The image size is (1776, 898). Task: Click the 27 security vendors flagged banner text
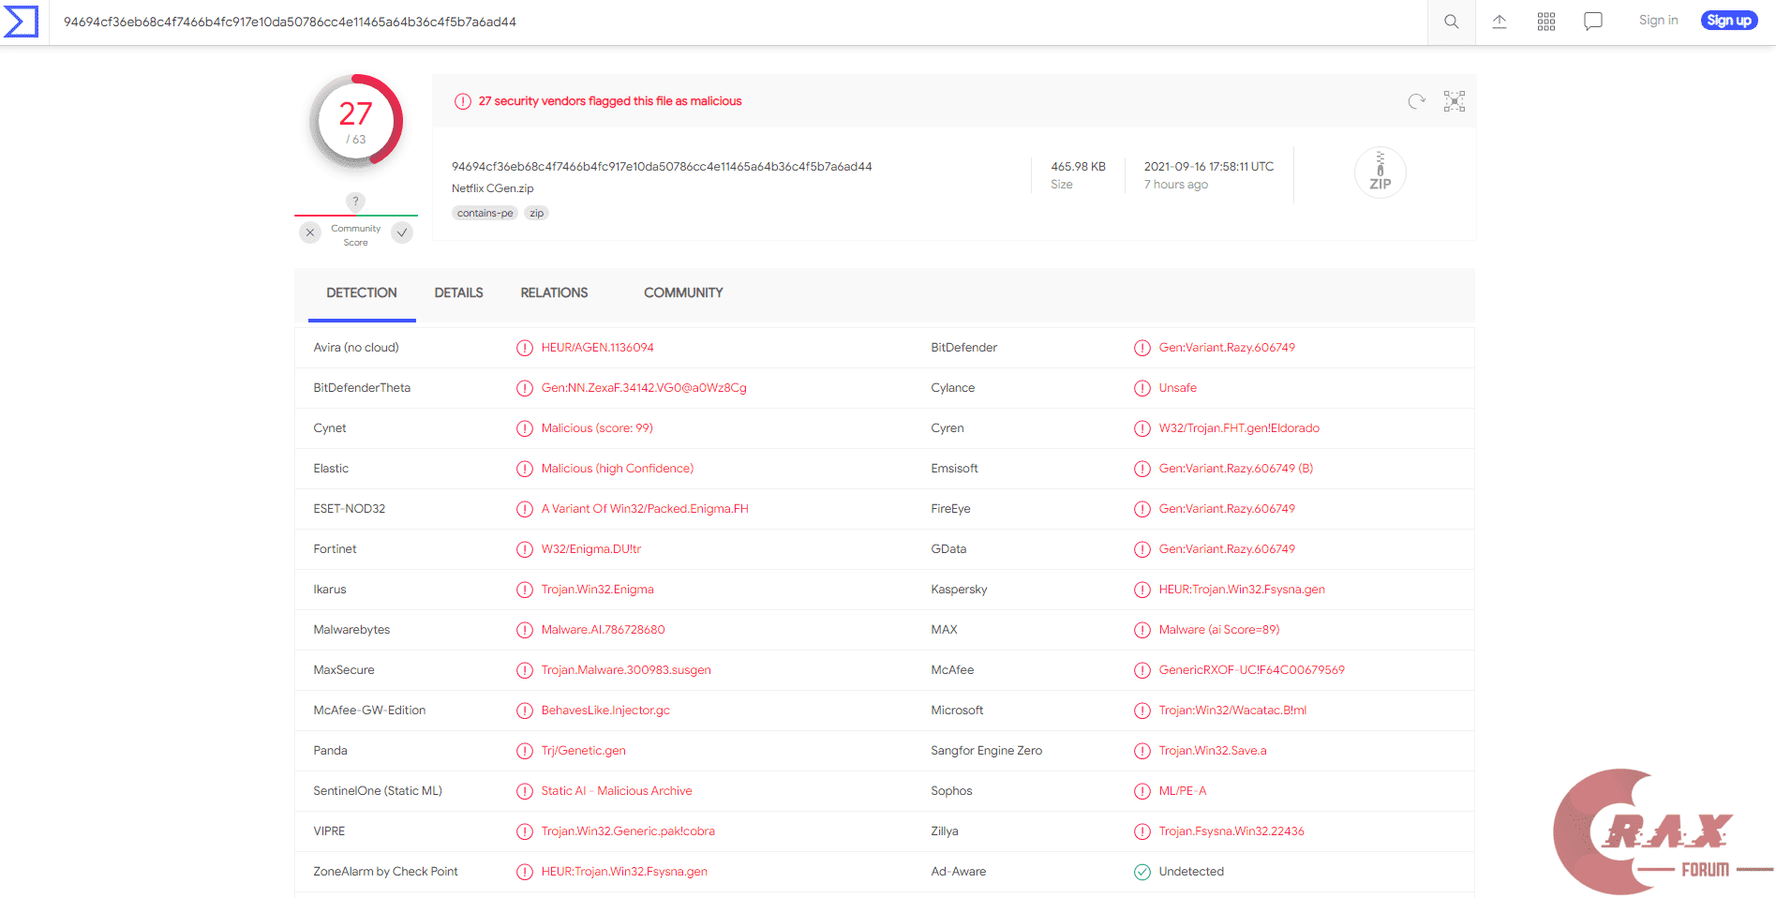coord(610,101)
